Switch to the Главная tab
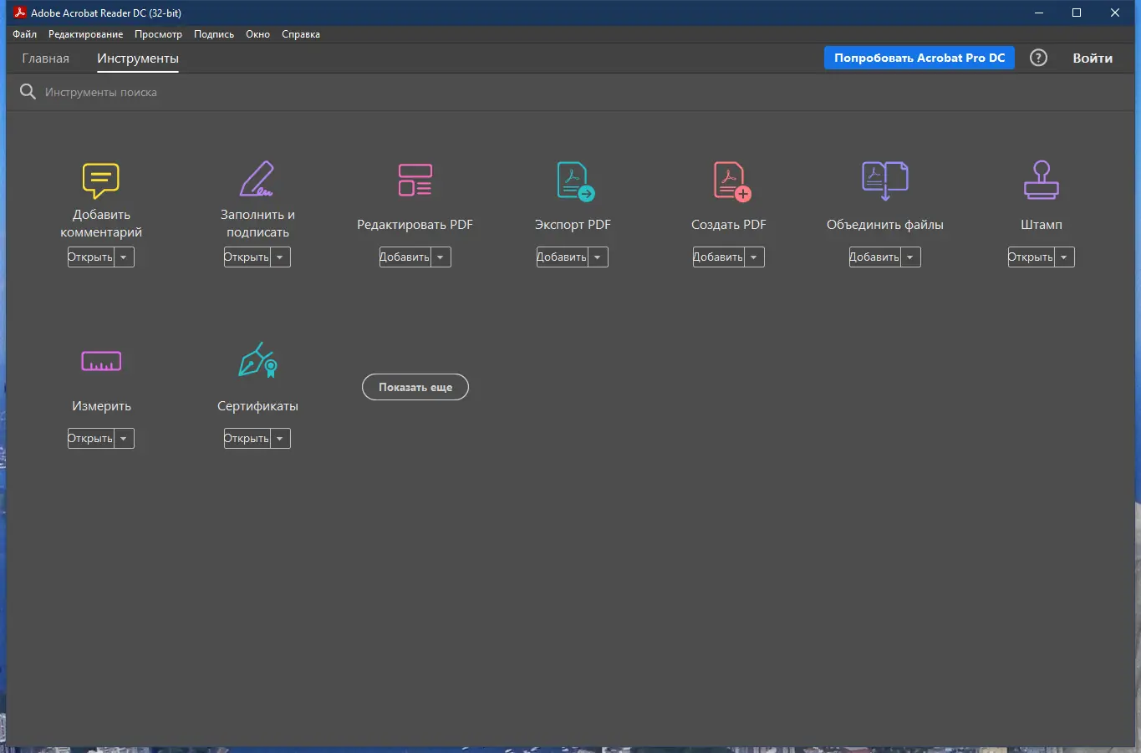This screenshot has width=1141, height=753. click(x=45, y=58)
